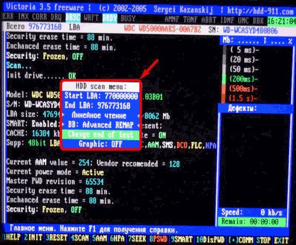The height and width of the screenshot is (245, 296).
Task: Click the total LBA value 976773168
Action: click(45, 27)
